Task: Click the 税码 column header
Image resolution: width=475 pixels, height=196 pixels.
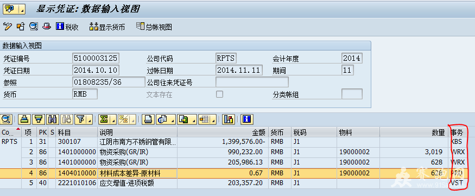Action: (314, 132)
